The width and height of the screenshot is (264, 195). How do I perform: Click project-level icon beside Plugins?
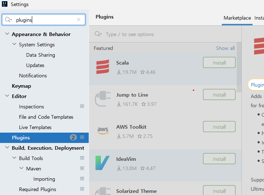(x=82, y=138)
